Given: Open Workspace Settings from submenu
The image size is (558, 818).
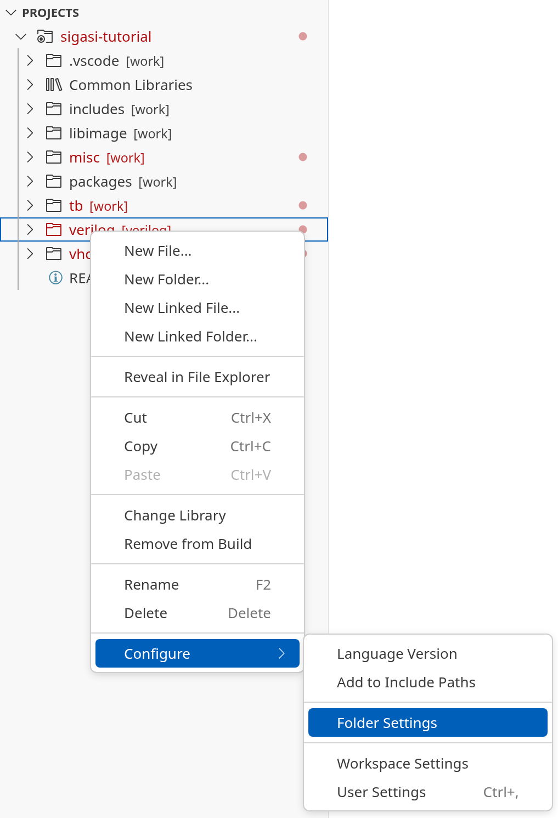Looking at the screenshot, I should (402, 764).
